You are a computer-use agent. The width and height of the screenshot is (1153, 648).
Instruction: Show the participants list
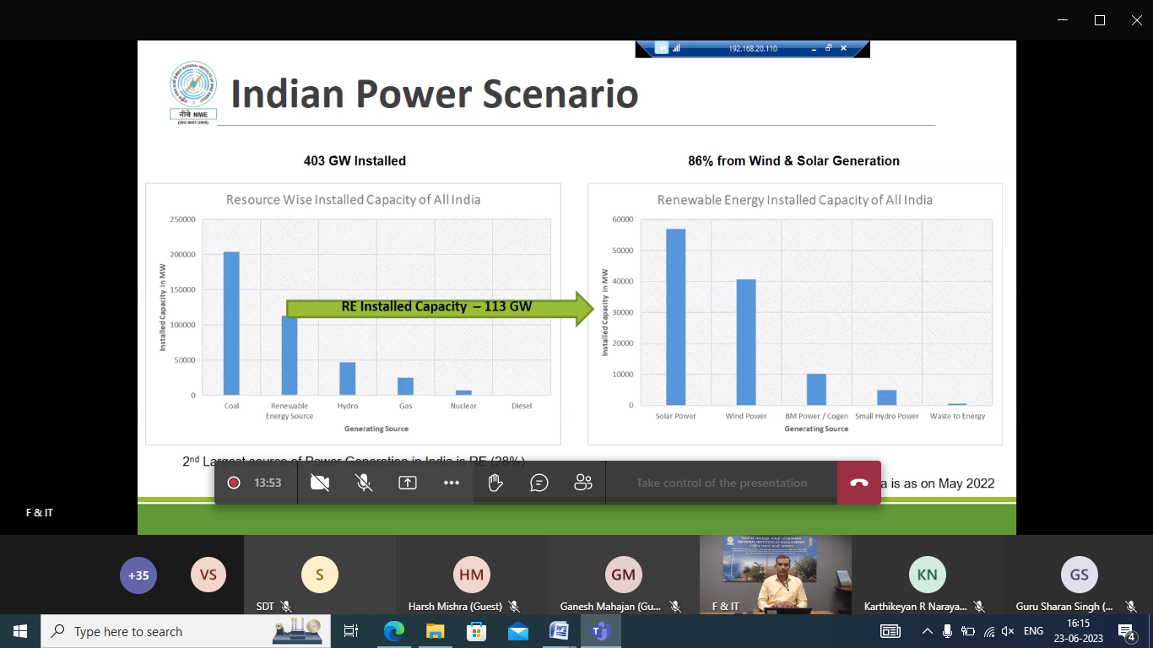click(583, 483)
